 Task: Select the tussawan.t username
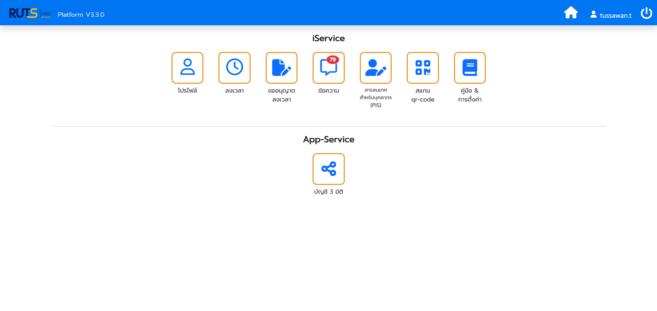tap(615, 15)
